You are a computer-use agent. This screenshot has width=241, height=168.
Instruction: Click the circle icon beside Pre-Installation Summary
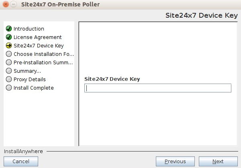9,62
